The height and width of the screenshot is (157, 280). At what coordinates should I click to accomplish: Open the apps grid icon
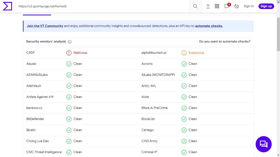tap(217, 6)
